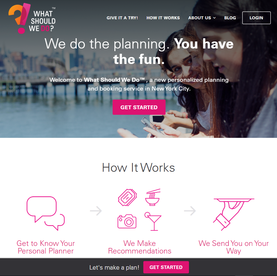The image size is (277, 276).
Task: Click Get Started in the bottom bar
Action: [166, 267]
